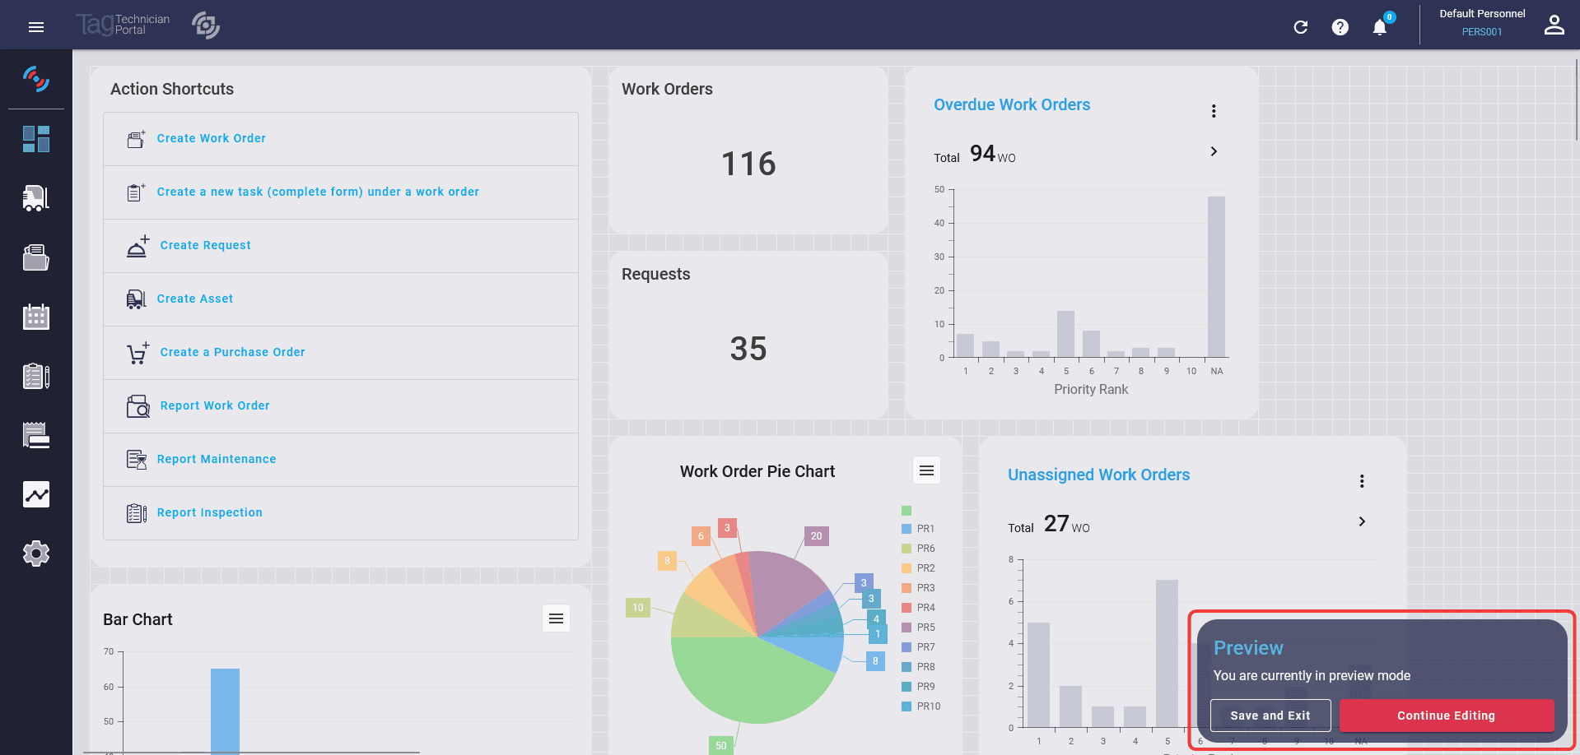Image resolution: width=1580 pixels, height=755 pixels.
Task: Expand Overdue Work Orders total arrow
Action: click(x=1214, y=151)
